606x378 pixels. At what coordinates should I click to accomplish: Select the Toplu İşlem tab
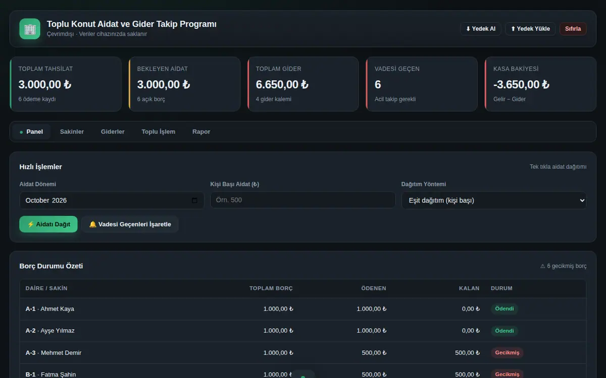click(158, 132)
